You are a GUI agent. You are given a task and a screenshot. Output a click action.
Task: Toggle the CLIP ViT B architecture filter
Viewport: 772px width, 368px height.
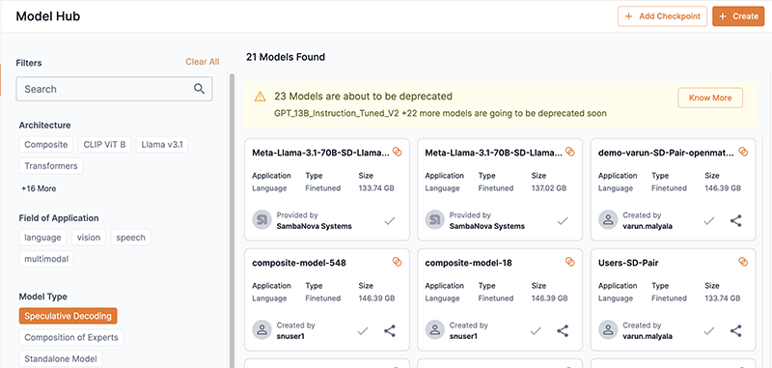pyautogui.click(x=105, y=144)
